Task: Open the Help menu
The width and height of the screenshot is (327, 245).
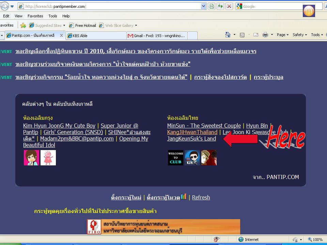Action: click(66, 16)
